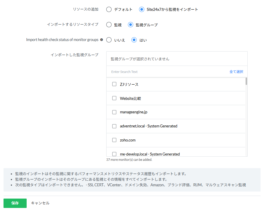Click the Website比較 list row label
This screenshot has width=262, height=210.
pos(130,98)
